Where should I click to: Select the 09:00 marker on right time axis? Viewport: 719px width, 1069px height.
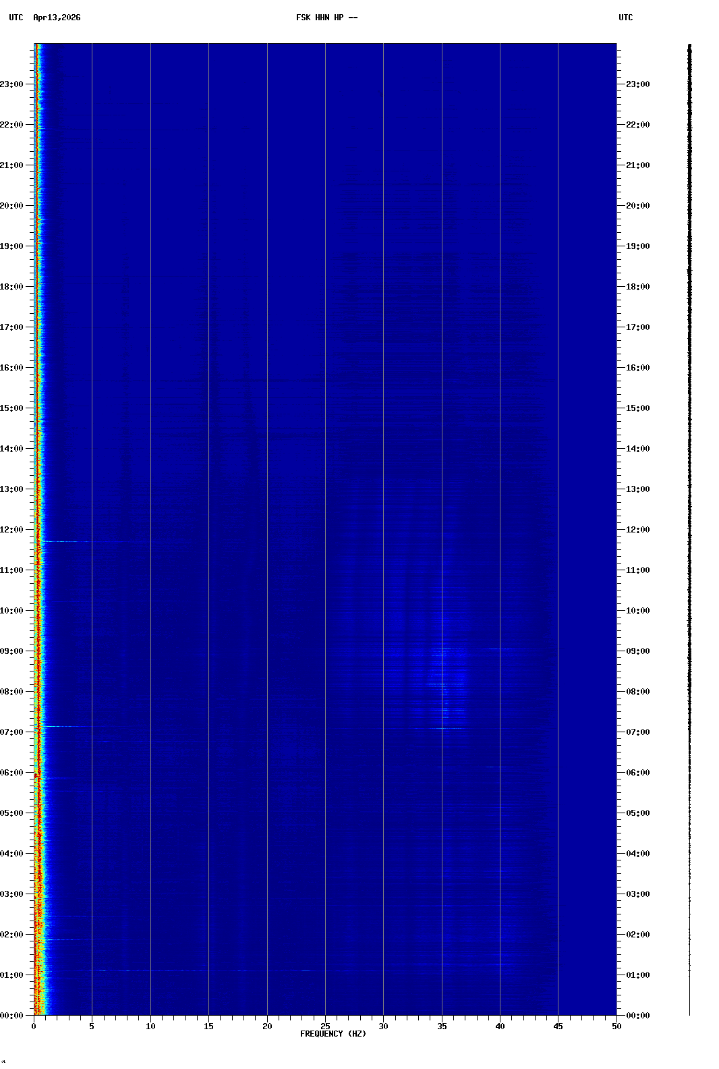pos(637,651)
